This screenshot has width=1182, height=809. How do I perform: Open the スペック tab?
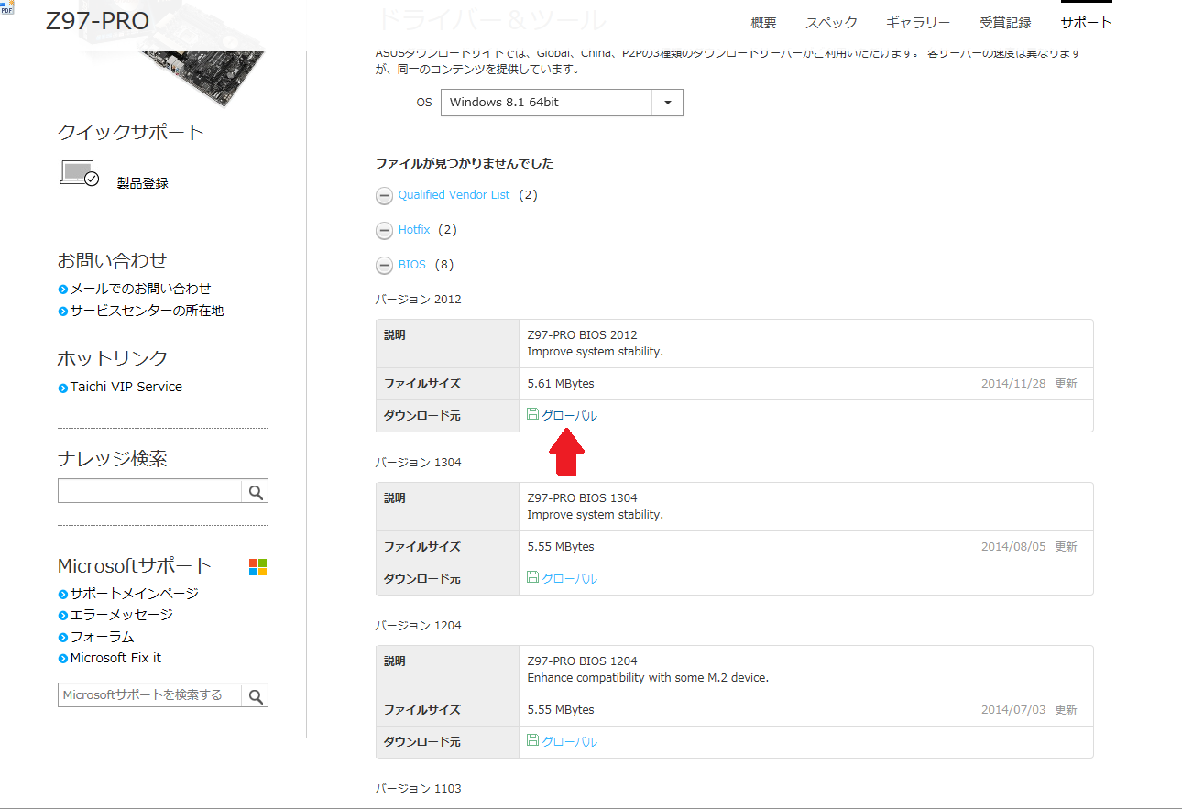pyautogui.click(x=831, y=23)
